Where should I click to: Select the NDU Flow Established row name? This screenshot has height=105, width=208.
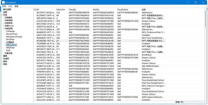point(153,38)
